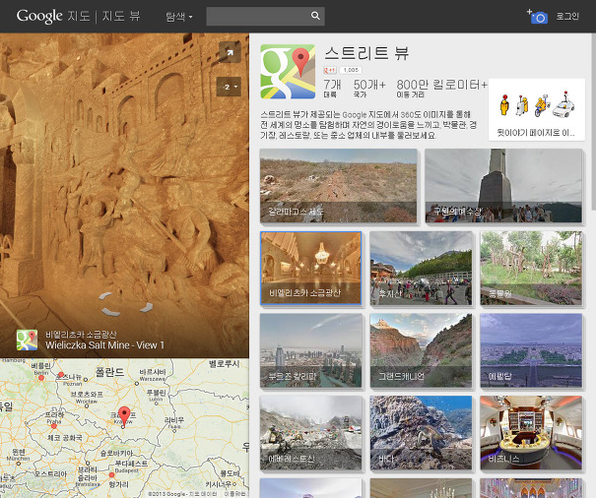Open the 탐색 dropdown menu
This screenshot has height=498, width=596.
179,17
